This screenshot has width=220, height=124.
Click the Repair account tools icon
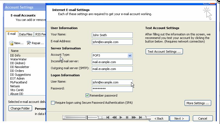click(29, 43)
